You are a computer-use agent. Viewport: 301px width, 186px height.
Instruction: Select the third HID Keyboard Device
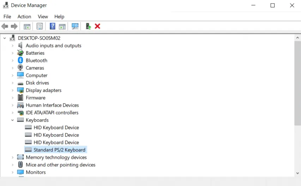pos(56,143)
